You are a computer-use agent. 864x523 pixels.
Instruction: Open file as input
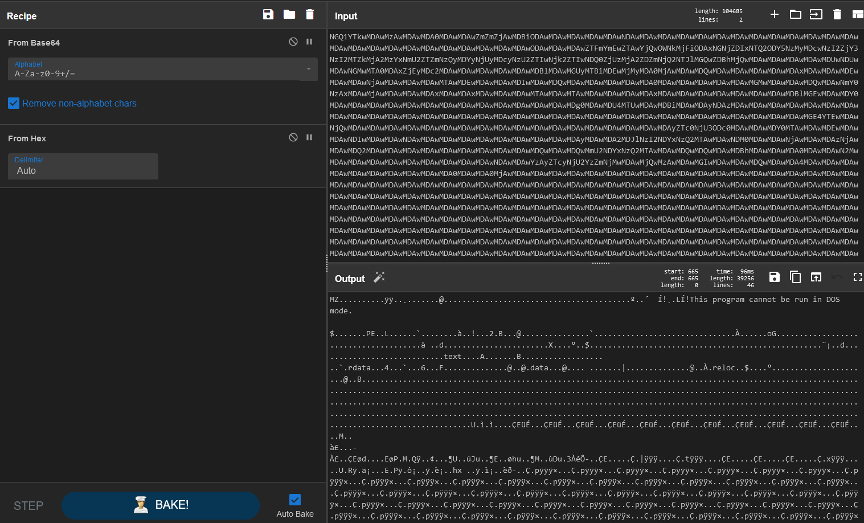coord(816,14)
